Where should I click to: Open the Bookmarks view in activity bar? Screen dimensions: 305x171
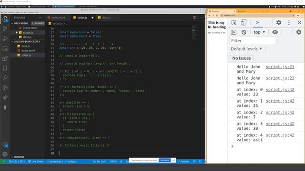coord(5,68)
